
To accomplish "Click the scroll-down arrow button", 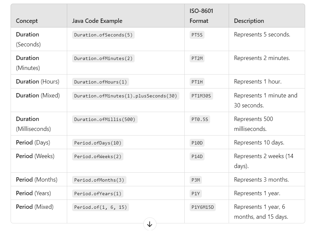I will pos(150,224).
